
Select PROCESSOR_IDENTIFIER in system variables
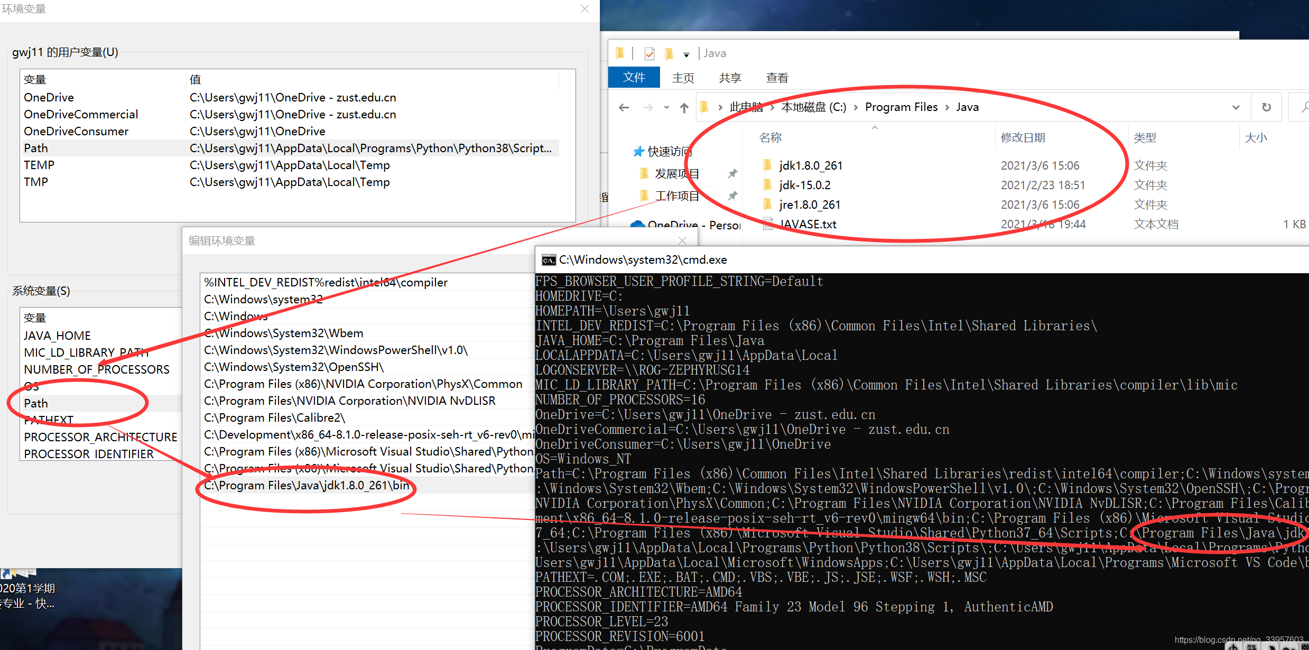pyautogui.click(x=101, y=454)
